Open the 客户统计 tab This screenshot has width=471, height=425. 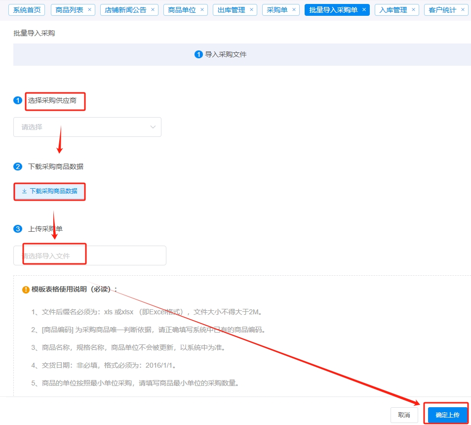click(x=442, y=10)
